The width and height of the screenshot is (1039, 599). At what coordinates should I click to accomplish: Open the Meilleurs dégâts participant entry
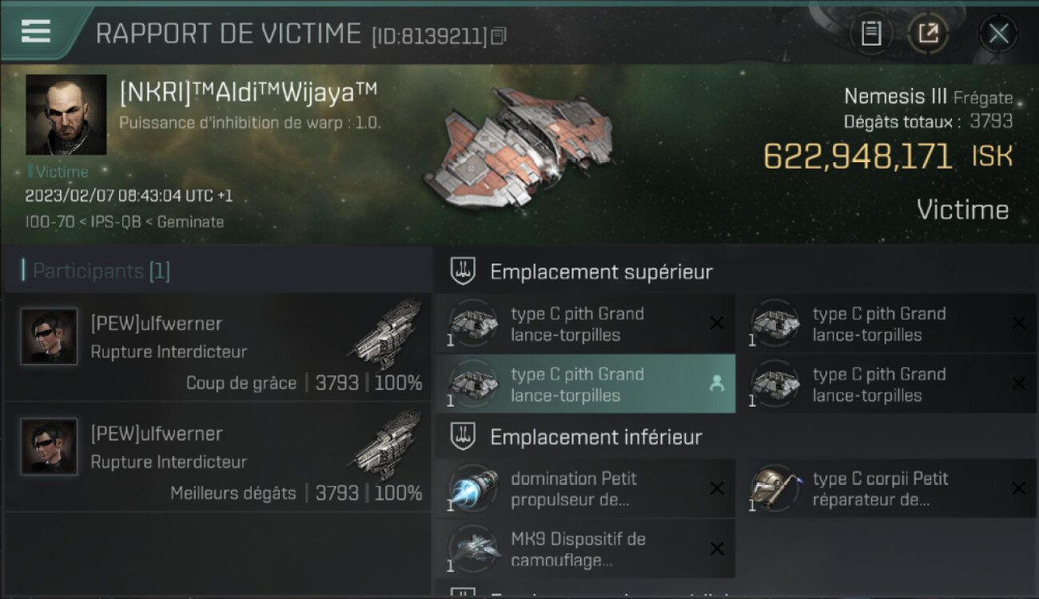(x=217, y=457)
